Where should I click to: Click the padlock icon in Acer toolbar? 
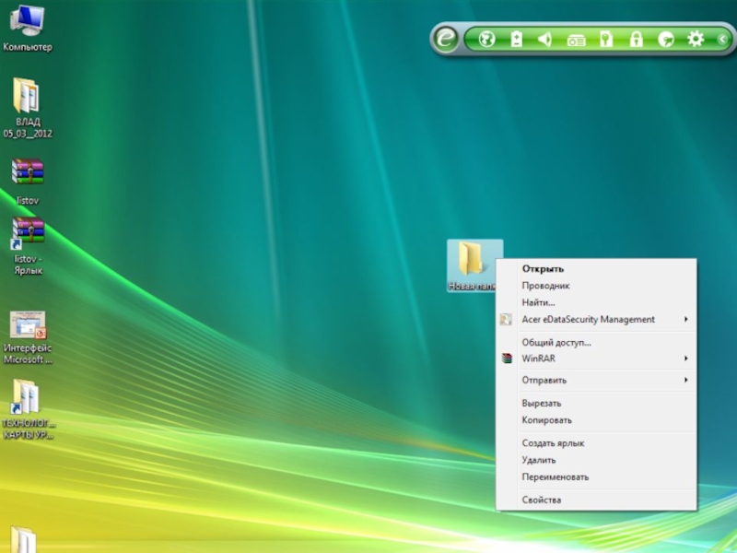pos(636,39)
